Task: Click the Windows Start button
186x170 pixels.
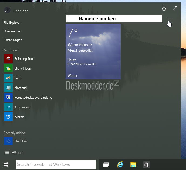Action: (x=6, y=165)
